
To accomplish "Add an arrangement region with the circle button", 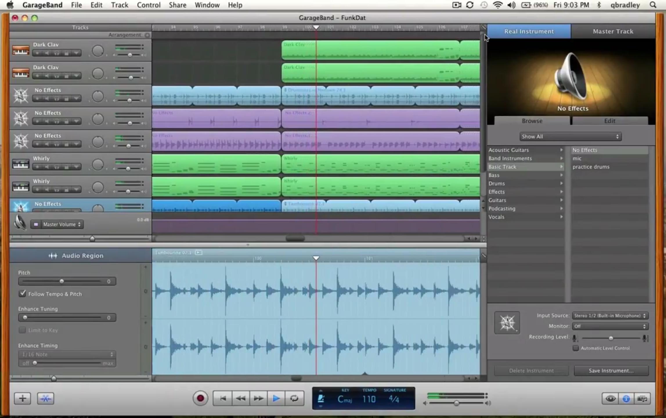I will [x=147, y=35].
